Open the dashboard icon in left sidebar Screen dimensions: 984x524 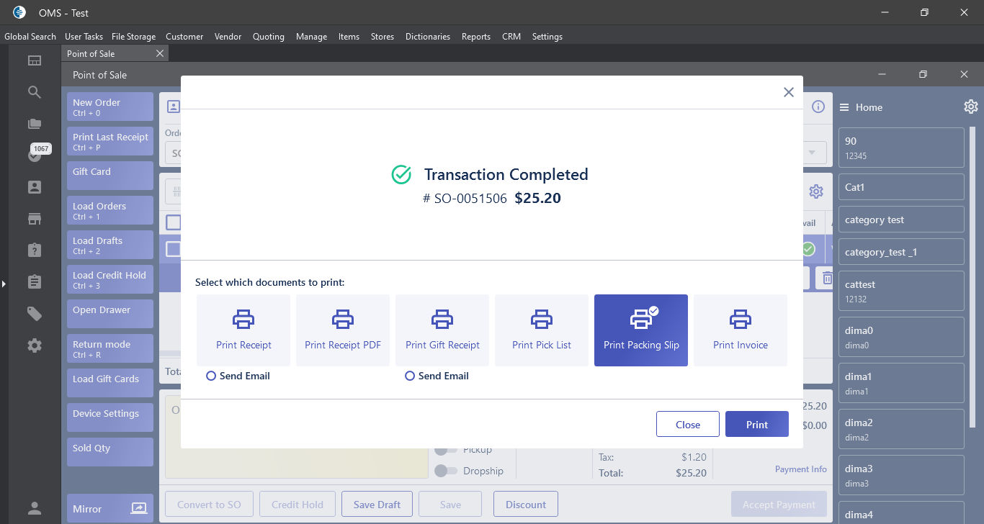point(35,60)
